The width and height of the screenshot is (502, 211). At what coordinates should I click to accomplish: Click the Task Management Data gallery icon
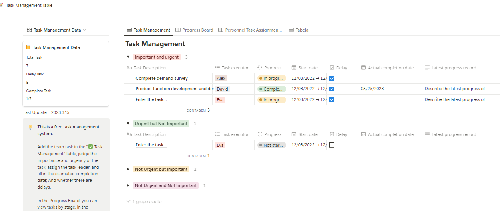coord(29,30)
